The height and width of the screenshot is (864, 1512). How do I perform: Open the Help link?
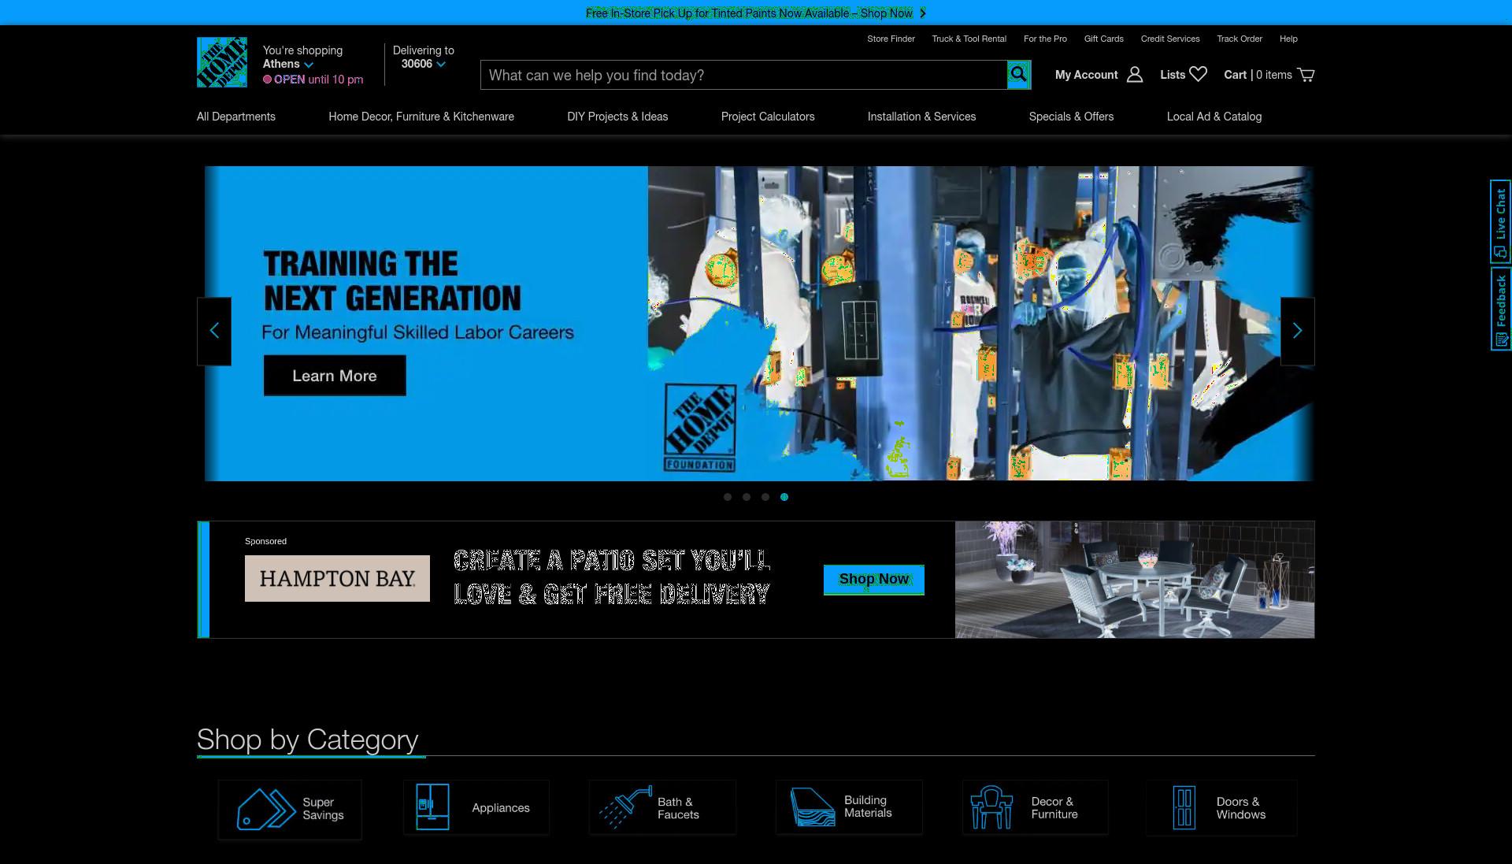pyautogui.click(x=1288, y=39)
